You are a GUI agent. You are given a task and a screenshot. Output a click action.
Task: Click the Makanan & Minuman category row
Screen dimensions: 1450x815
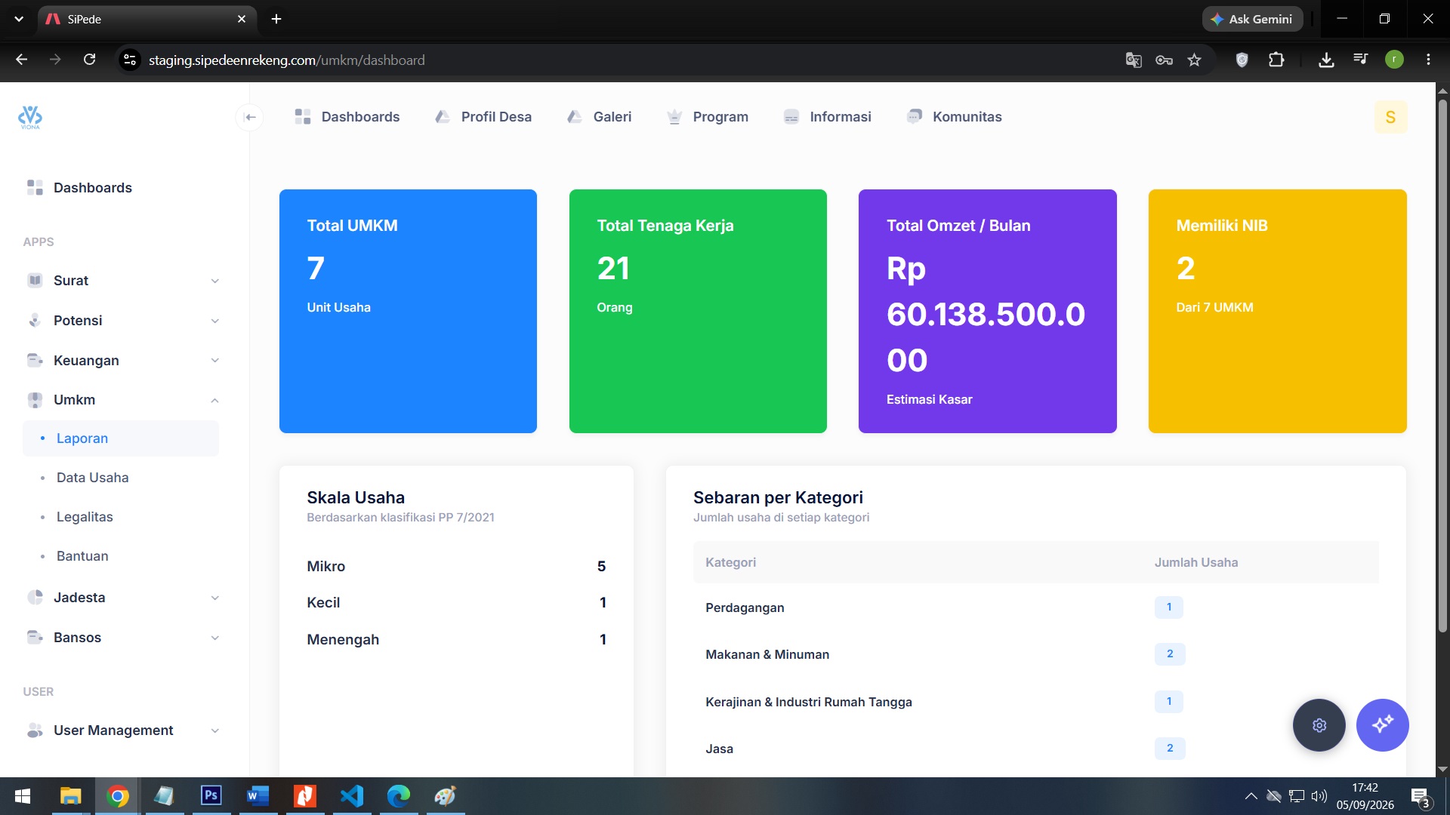(x=1035, y=654)
